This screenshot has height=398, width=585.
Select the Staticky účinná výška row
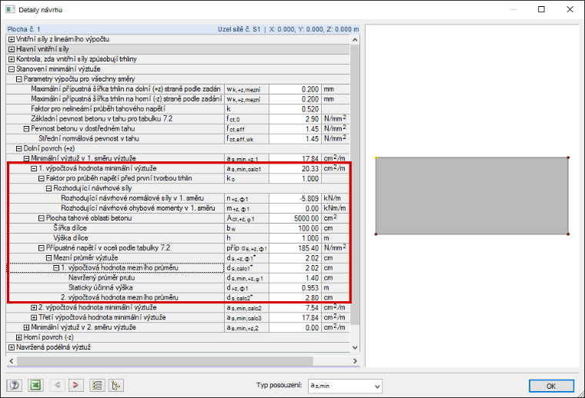(179, 288)
